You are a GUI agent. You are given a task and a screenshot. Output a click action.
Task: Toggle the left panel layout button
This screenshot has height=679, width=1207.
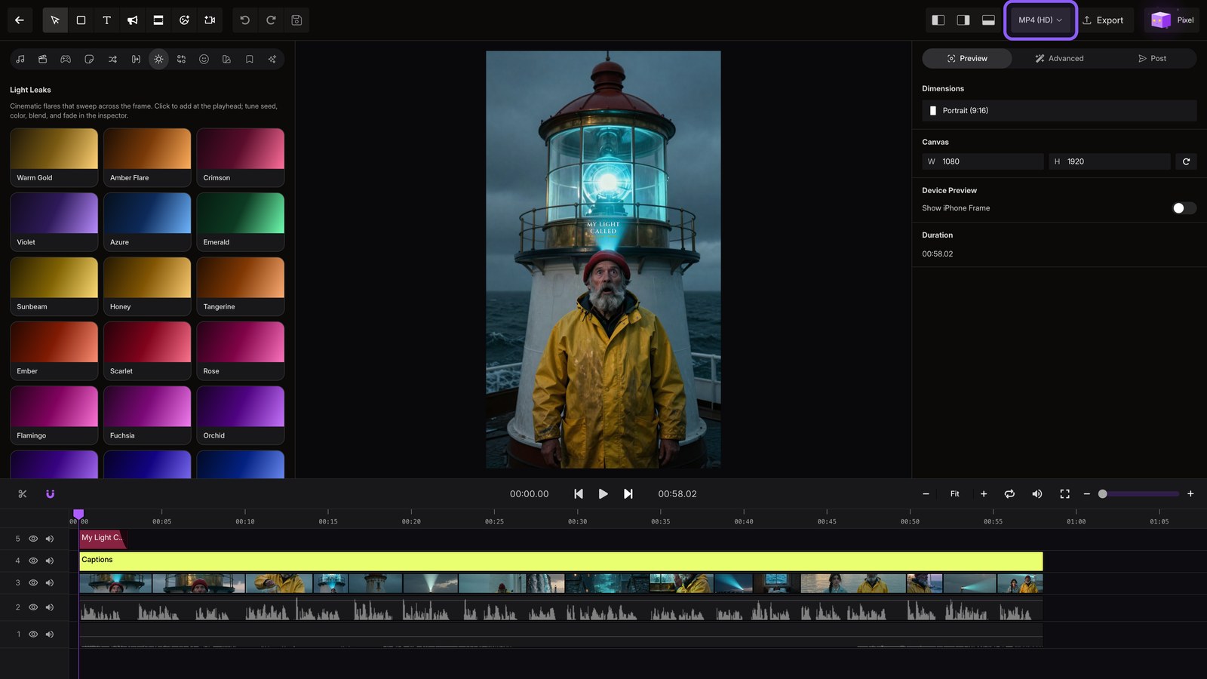click(938, 20)
